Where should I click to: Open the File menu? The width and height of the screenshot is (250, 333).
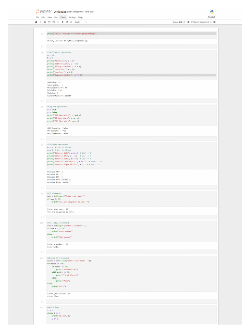37,17
